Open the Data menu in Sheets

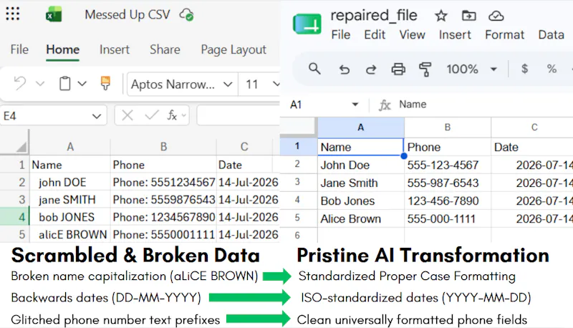pyautogui.click(x=551, y=34)
